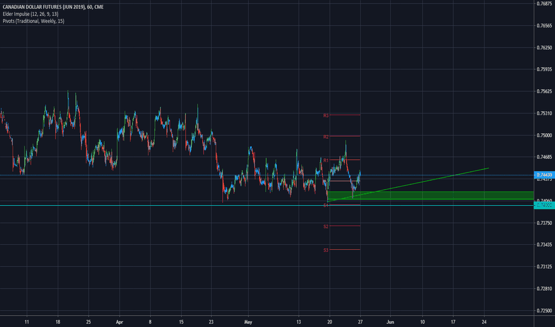Image resolution: width=555 pixels, height=327 pixels.
Task: Select the Elder Impulse indicator legend
Action: tap(30, 14)
